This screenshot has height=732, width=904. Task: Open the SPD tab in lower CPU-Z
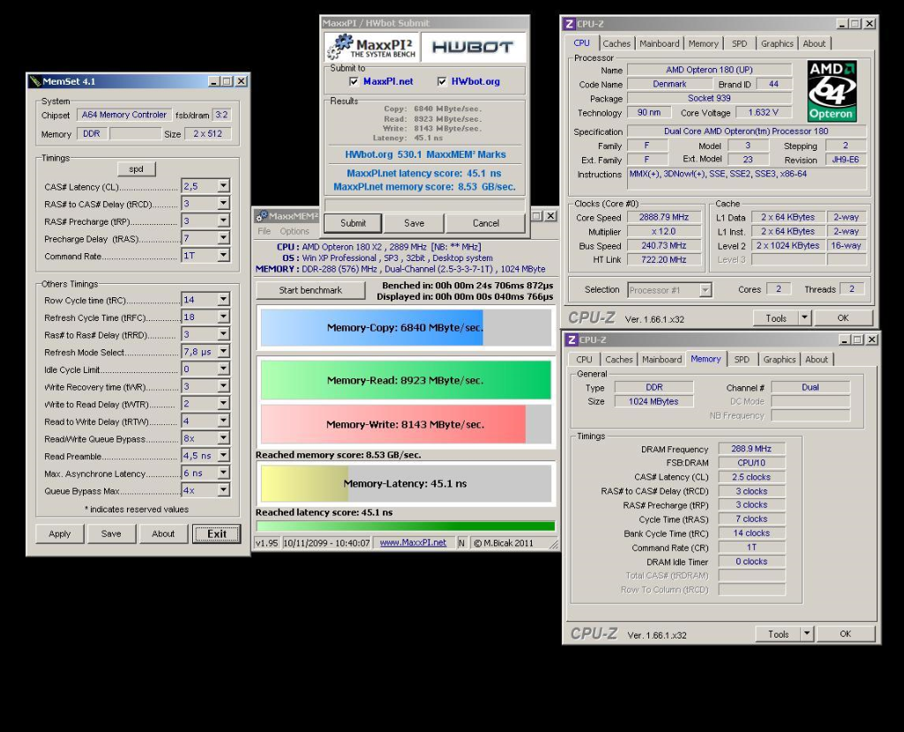pos(742,359)
